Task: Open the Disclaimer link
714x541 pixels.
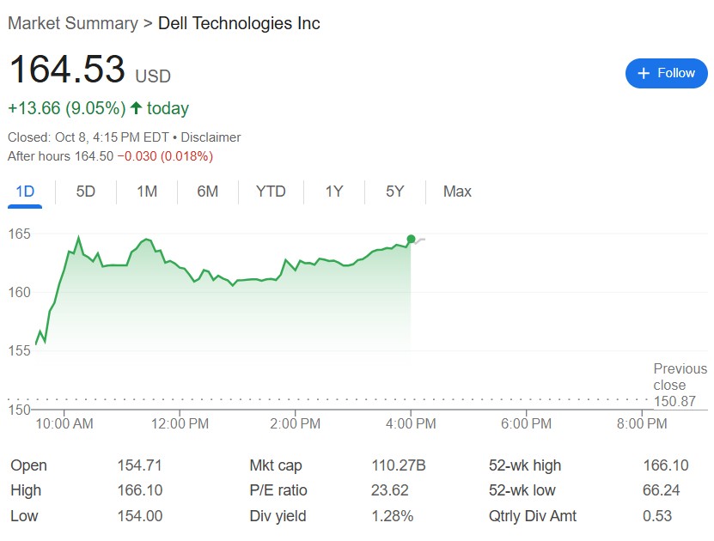Action: [x=211, y=137]
